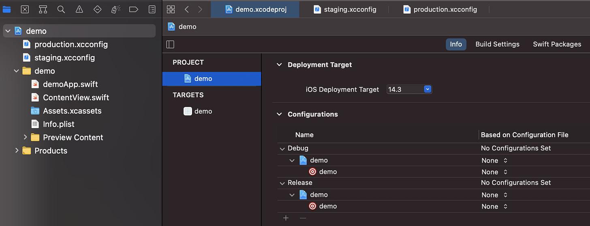Select the demo project under PROJECT
Viewport: 590px width, 226px height.
tap(212, 79)
